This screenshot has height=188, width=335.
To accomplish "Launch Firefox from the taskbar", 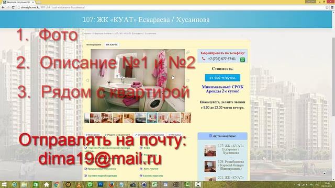I will (111, 184).
